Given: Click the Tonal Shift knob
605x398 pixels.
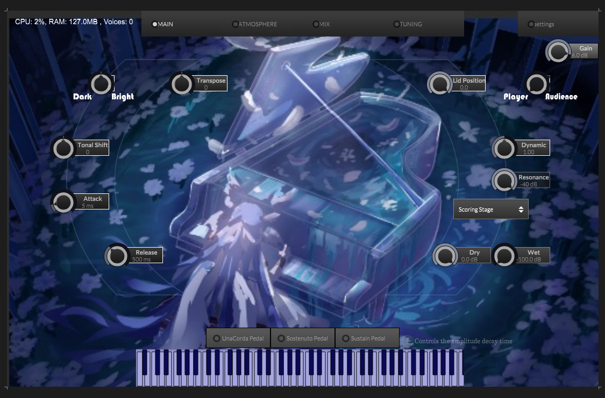Looking at the screenshot, I should click(x=63, y=148).
